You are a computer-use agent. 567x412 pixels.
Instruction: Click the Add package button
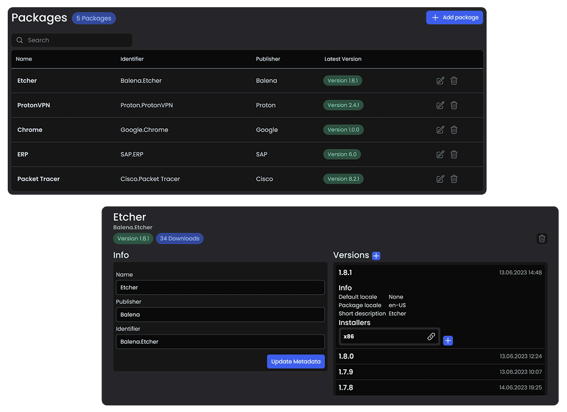(454, 18)
